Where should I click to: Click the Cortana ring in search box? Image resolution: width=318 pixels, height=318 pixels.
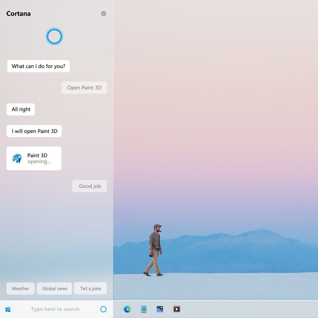(103, 309)
